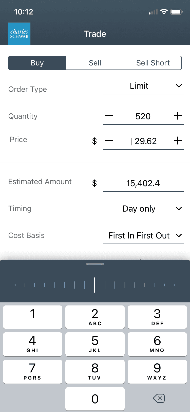Open the Cost Basis First In First Out dropdown
The width and height of the screenshot is (190, 412).
coord(143,236)
